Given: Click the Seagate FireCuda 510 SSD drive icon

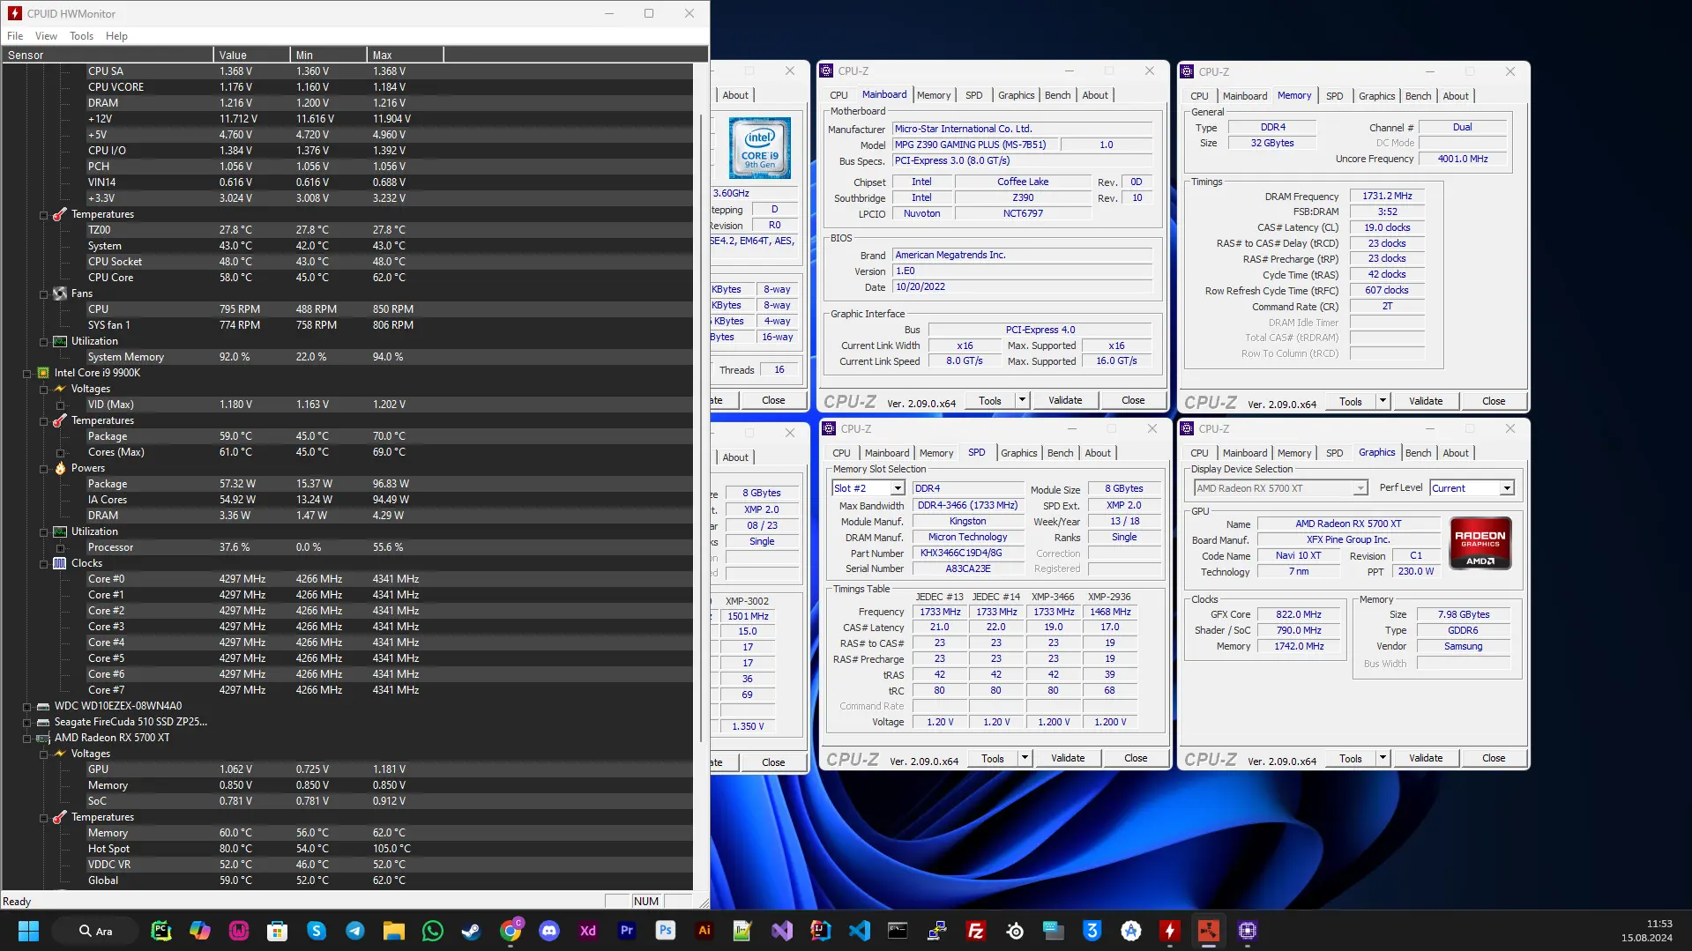Looking at the screenshot, I should tap(43, 722).
